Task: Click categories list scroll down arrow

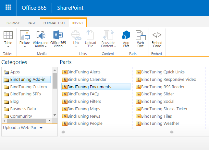Action: [55, 115]
